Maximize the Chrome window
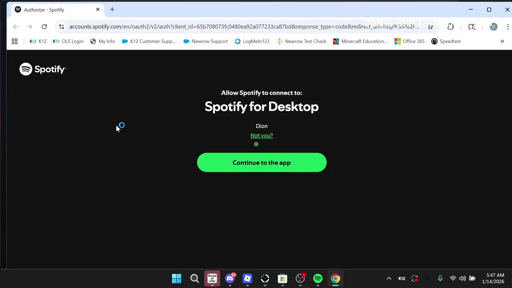 tap(489, 10)
